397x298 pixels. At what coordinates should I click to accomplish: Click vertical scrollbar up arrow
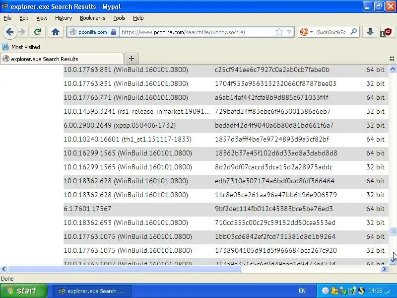393,69
